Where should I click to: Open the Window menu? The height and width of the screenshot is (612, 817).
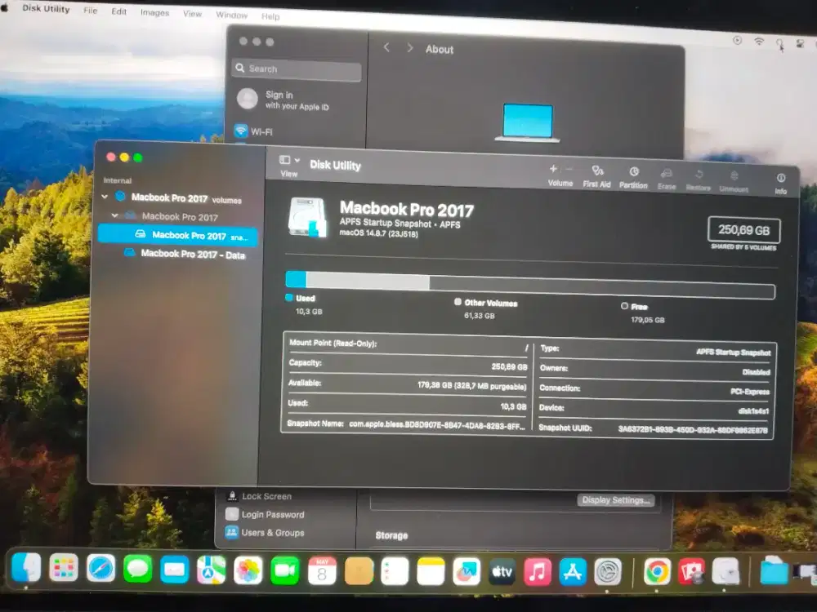(232, 15)
